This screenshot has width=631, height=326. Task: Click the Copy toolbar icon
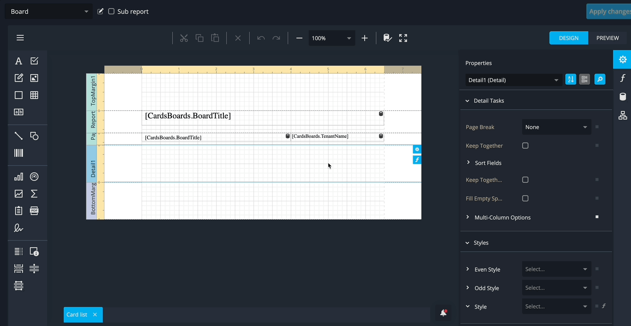[199, 38]
